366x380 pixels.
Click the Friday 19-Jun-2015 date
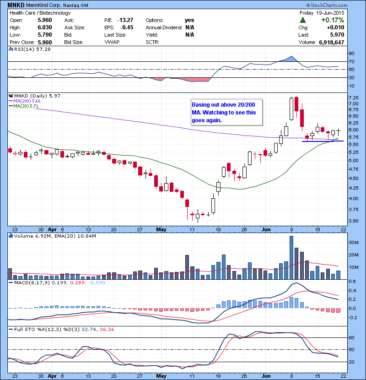click(322, 13)
